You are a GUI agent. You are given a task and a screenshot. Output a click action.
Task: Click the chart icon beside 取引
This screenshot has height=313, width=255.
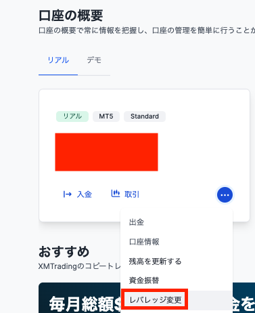tap(116, 194)
